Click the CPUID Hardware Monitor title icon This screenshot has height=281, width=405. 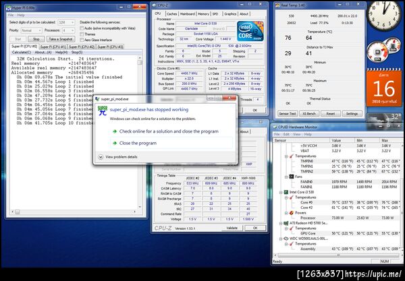coord(275,127)
